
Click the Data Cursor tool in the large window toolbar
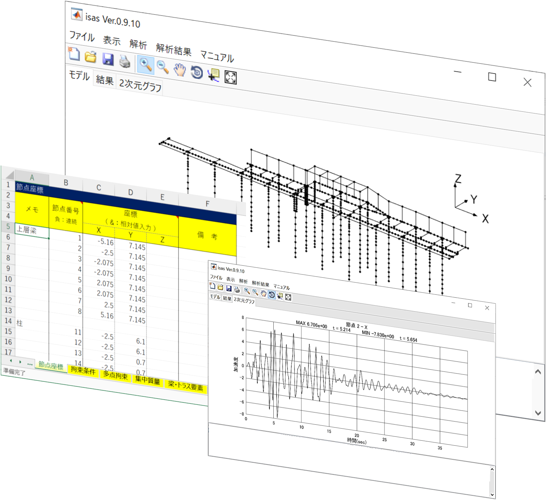point(214,75)
